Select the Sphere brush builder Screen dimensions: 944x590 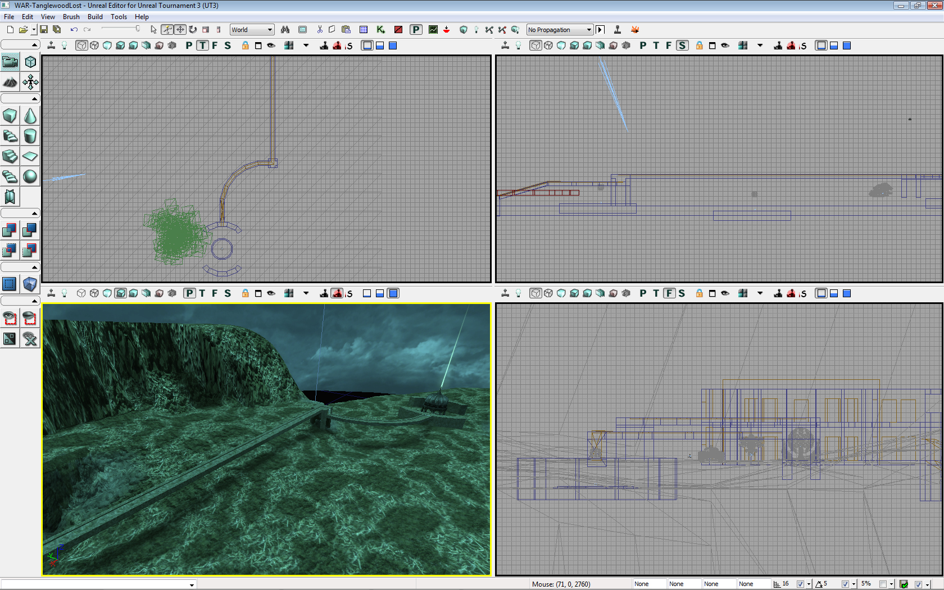30,176
